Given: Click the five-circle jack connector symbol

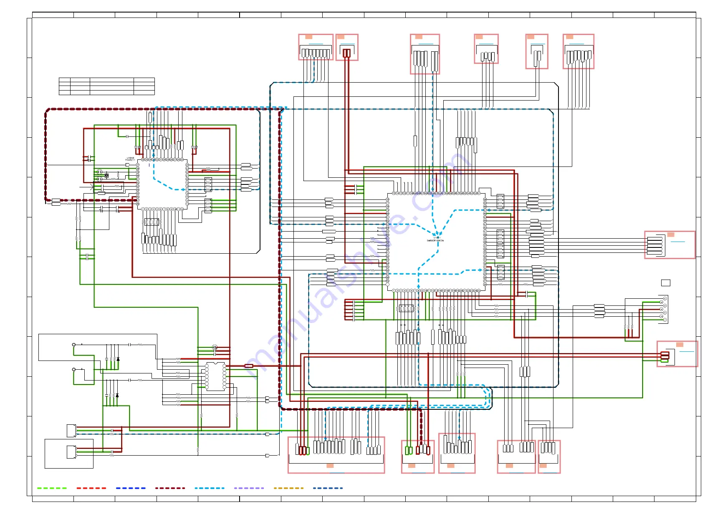Looking at the screenshot, I should pos(663,309).
